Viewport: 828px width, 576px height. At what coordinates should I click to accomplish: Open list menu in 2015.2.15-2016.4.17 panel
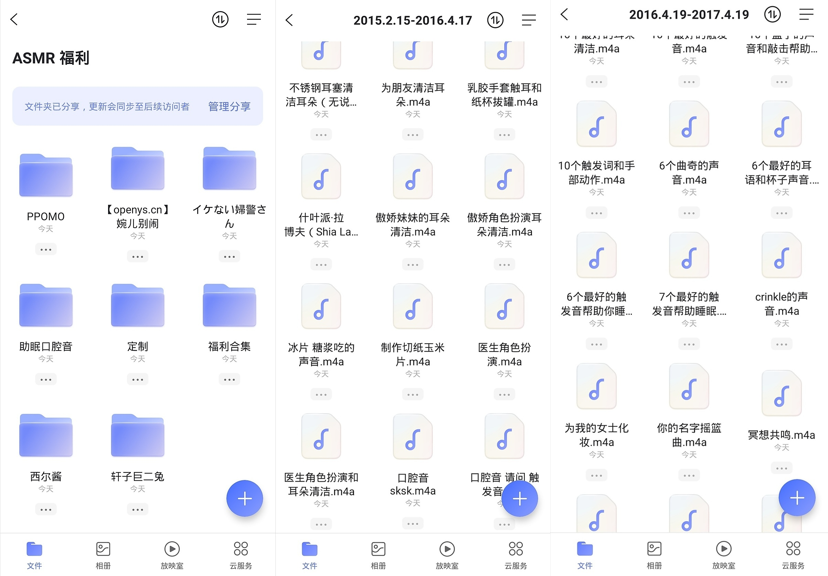(x=529, y=20)
